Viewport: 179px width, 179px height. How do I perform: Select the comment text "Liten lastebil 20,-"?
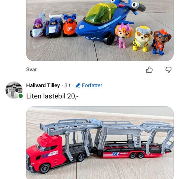click(52, 96)
